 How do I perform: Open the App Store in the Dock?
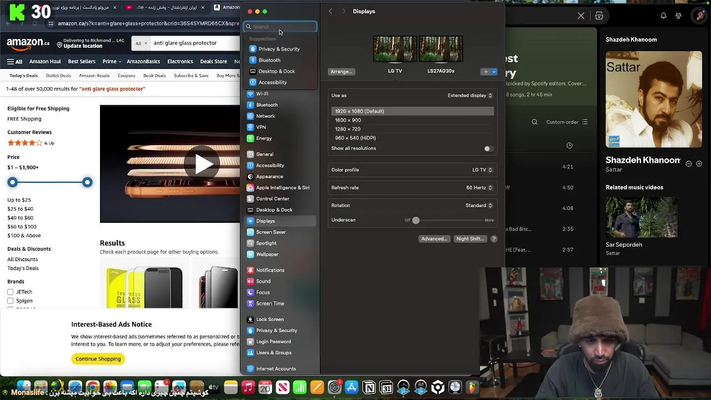pyautogui.click(x=352, y=387)
